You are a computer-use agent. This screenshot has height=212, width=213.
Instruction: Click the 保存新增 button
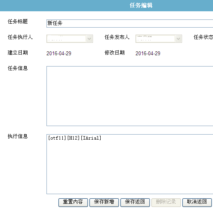click(104, 202)
